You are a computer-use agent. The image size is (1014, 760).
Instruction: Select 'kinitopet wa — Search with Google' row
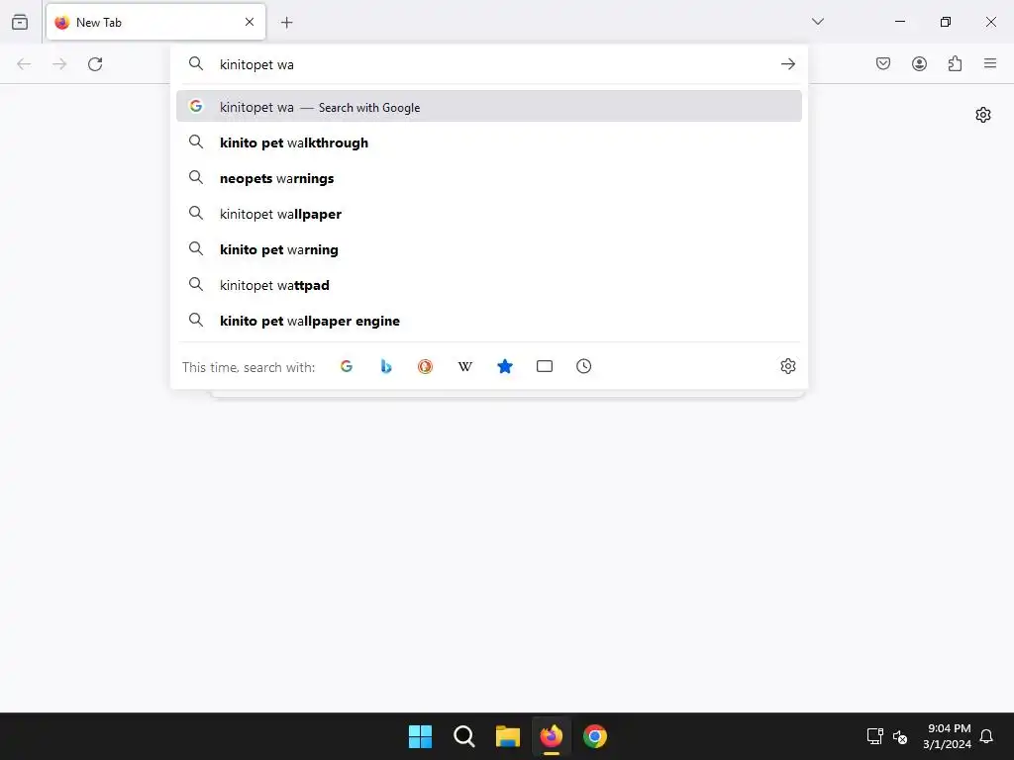tap(489, 107)
